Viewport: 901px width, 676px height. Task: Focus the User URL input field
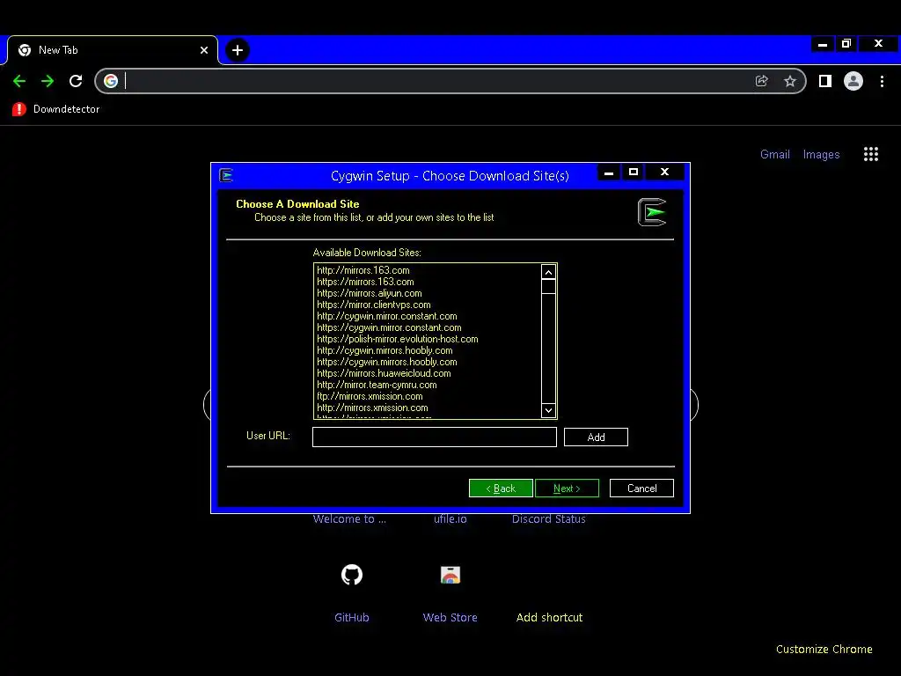[x=435, y=437]
